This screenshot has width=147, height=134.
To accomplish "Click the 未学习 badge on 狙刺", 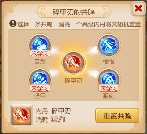I will (x=109, y=88).
